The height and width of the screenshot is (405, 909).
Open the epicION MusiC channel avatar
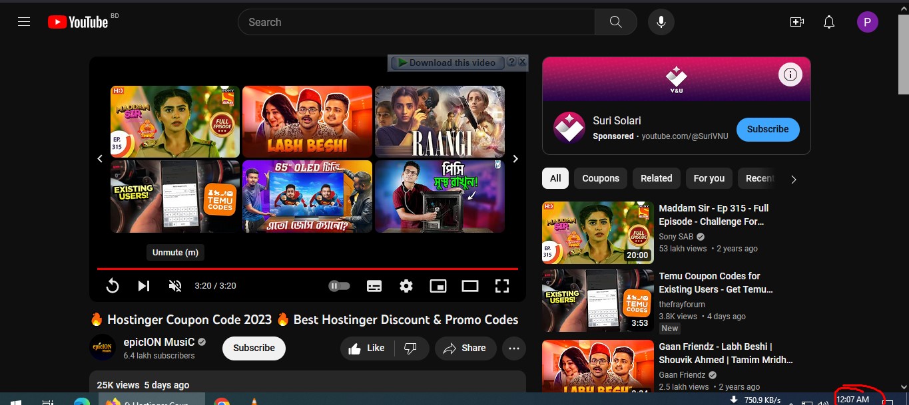click(103, 348)
